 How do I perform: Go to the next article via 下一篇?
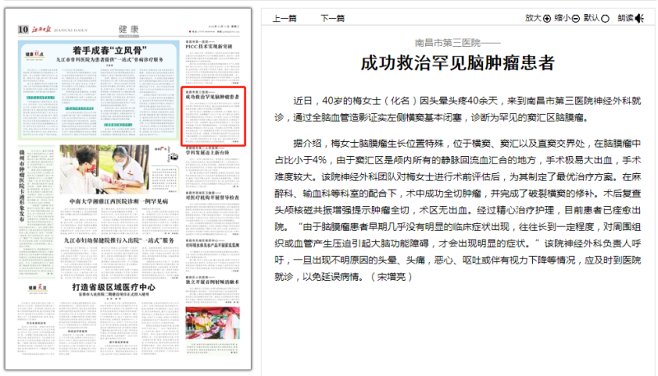[x=332, y=18]
